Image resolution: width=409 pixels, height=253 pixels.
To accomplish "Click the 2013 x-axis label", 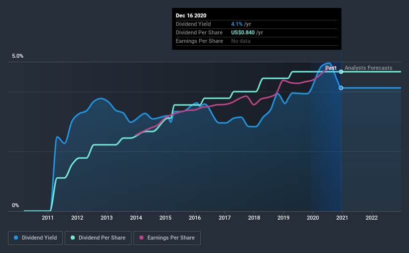I will click(107, 218).
